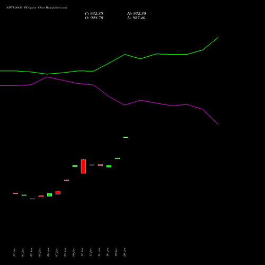Click the 31 Dec date label

pyautogui.click(x=14, y=252)
